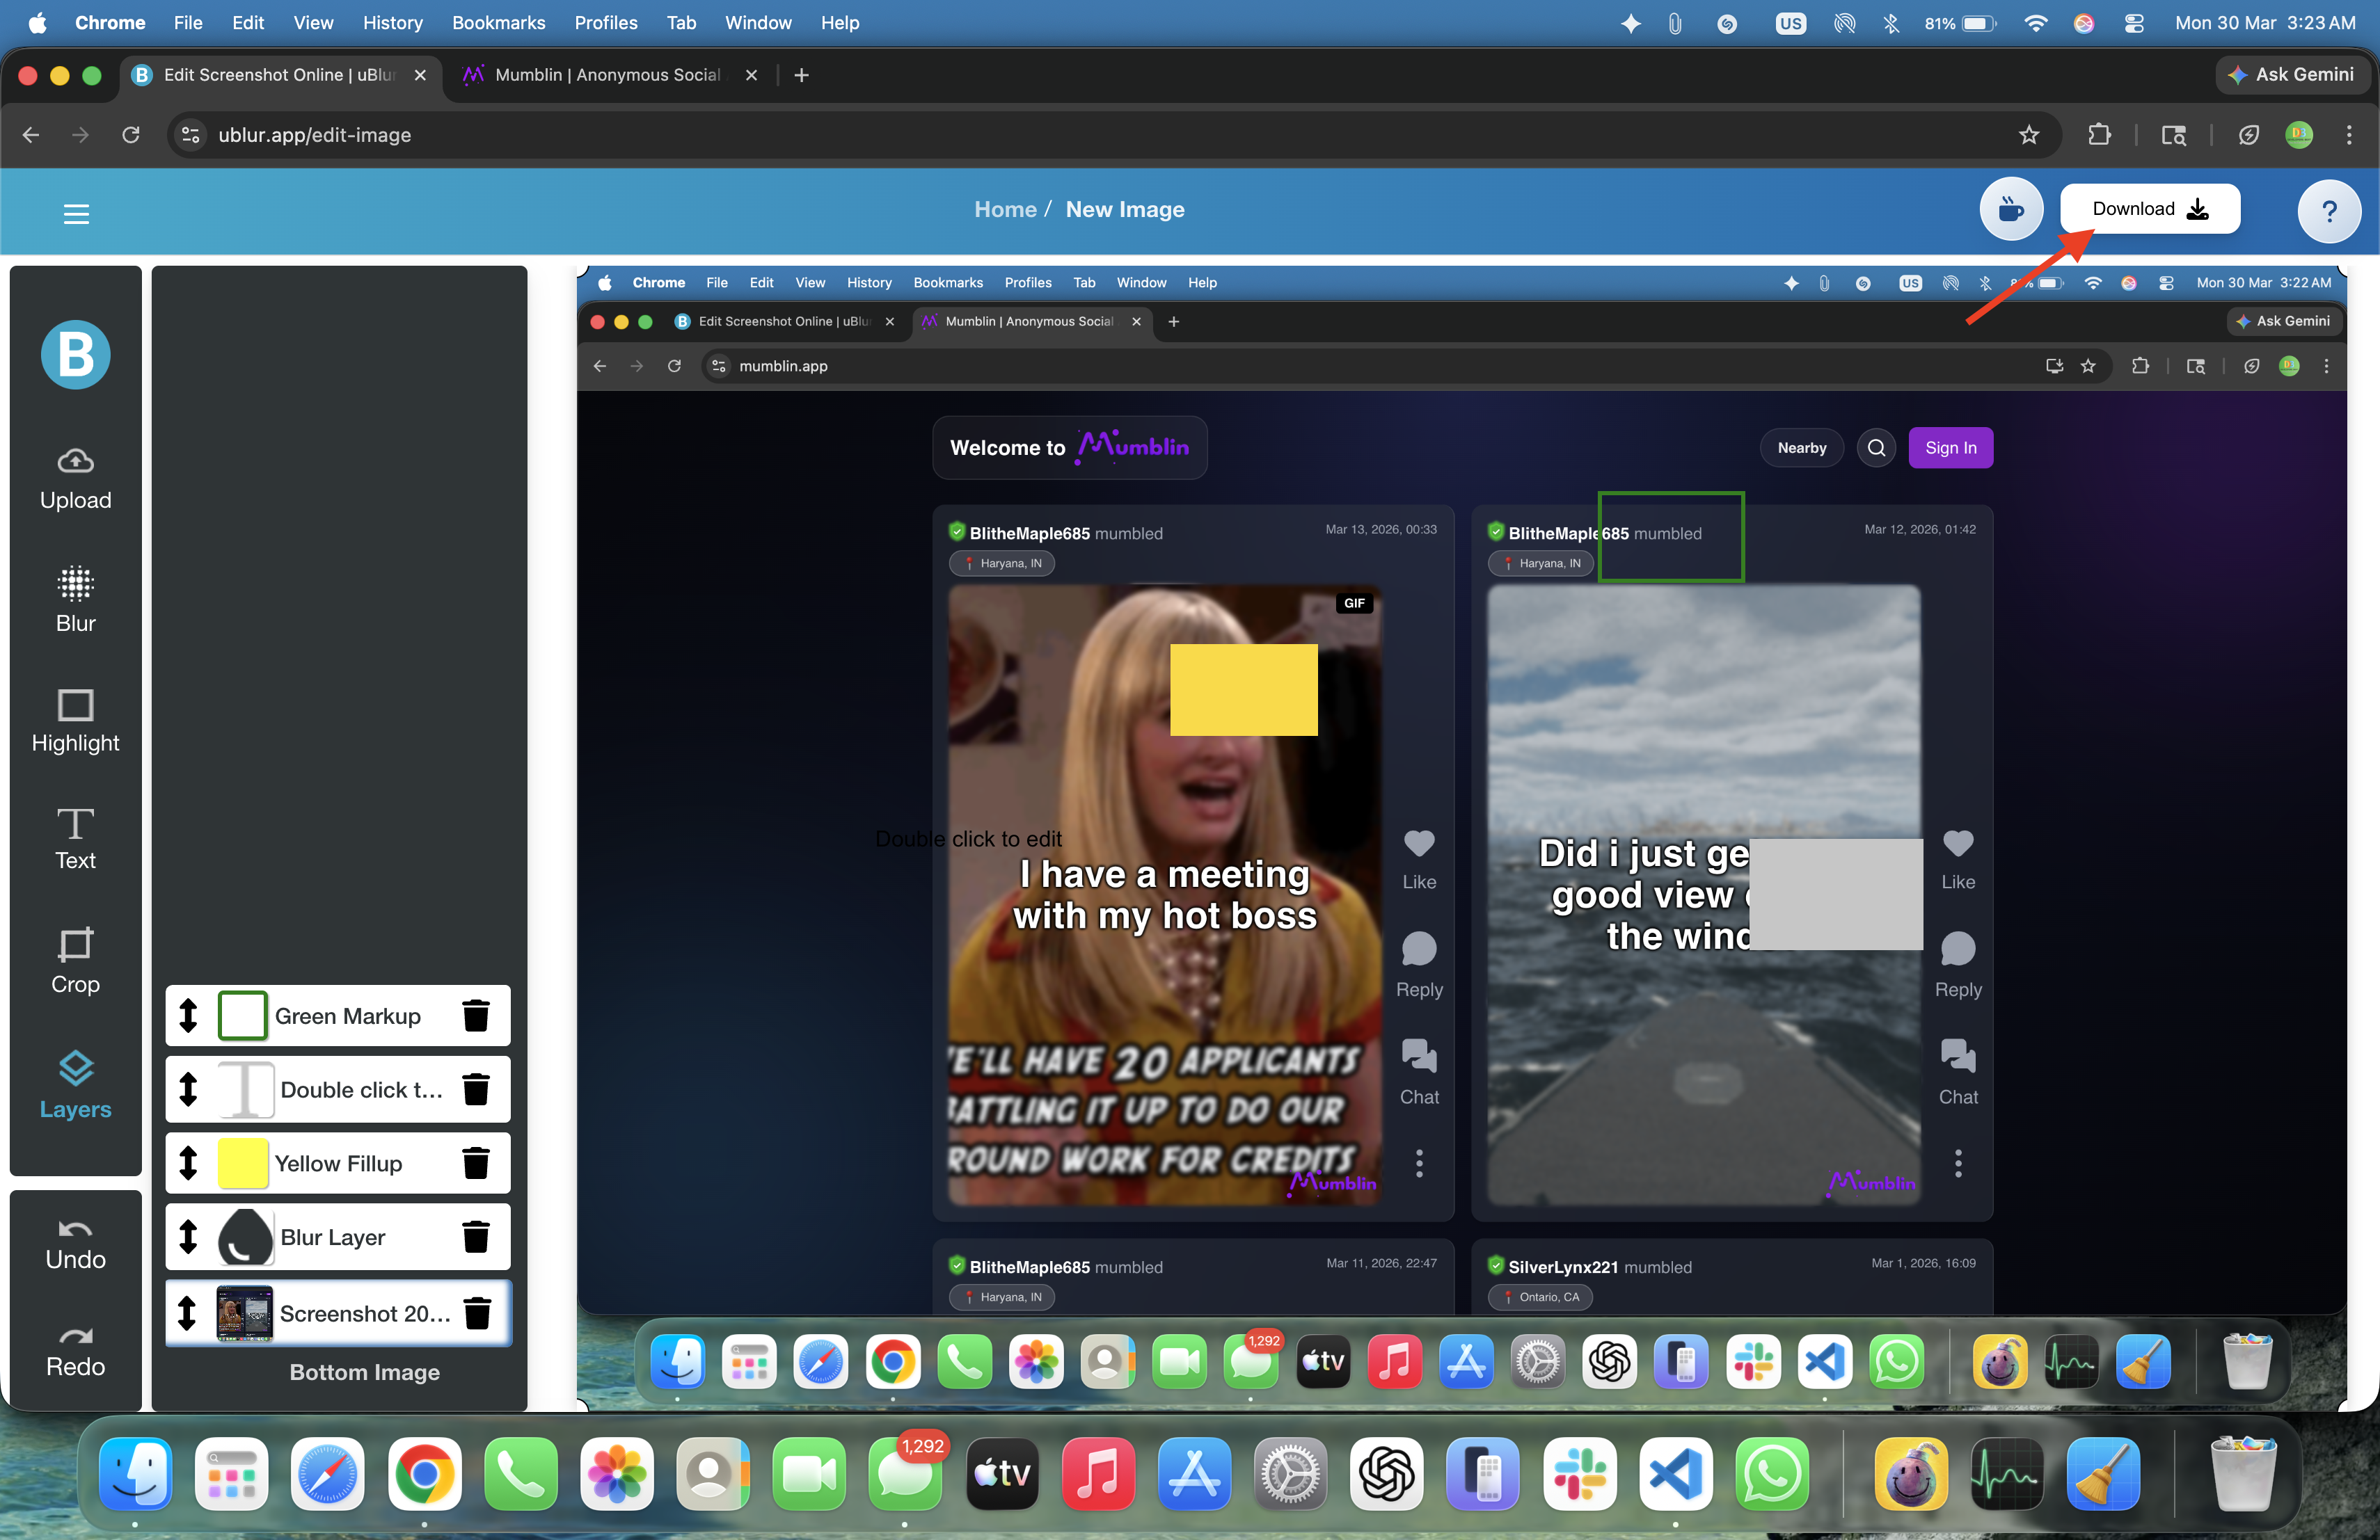Image resolution: width=2380 pixels, height=1540 pixels.
Task: Go back to previous page
Action: coord(31,135)
